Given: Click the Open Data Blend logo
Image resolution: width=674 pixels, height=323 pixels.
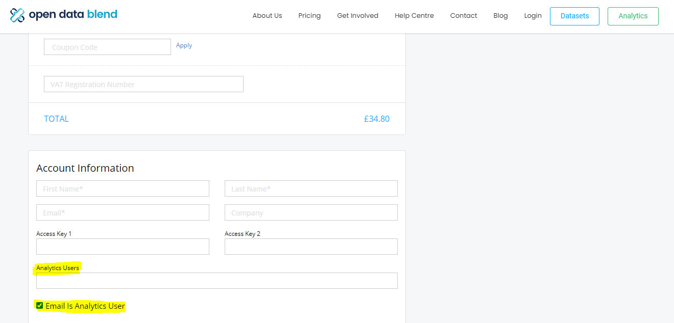Looking at the screenshot, I should tap(64, 15).
